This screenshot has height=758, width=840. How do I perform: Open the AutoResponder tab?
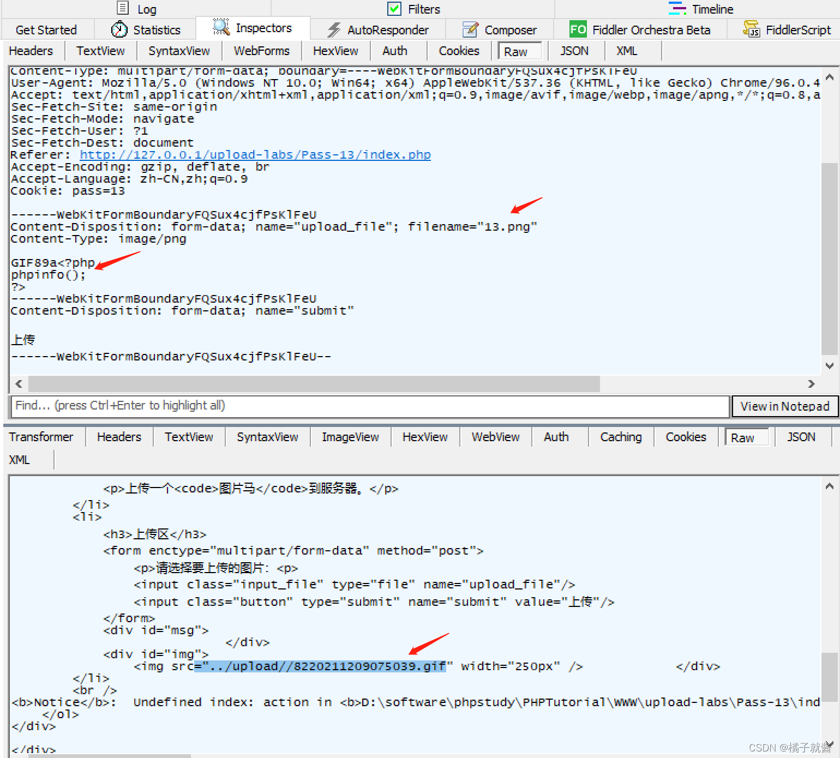pos(378,30)
